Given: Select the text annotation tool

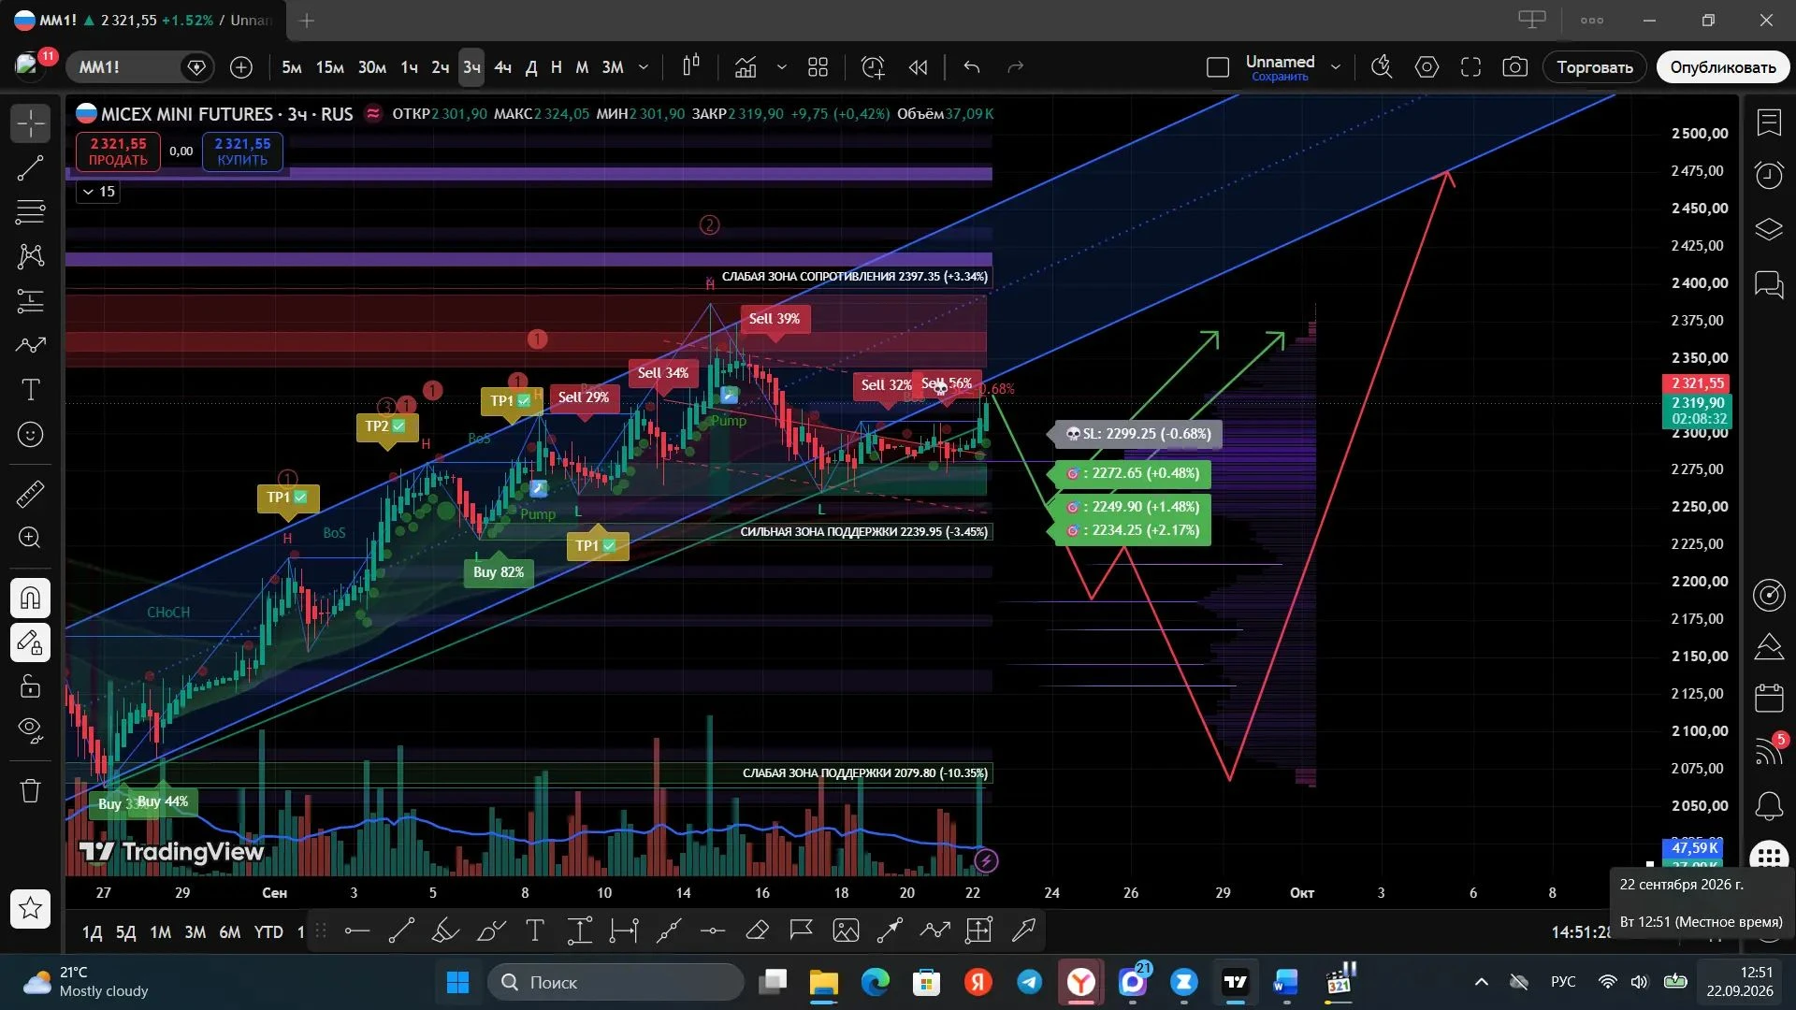Looking at the screenshot, I should tap(30, 390).
